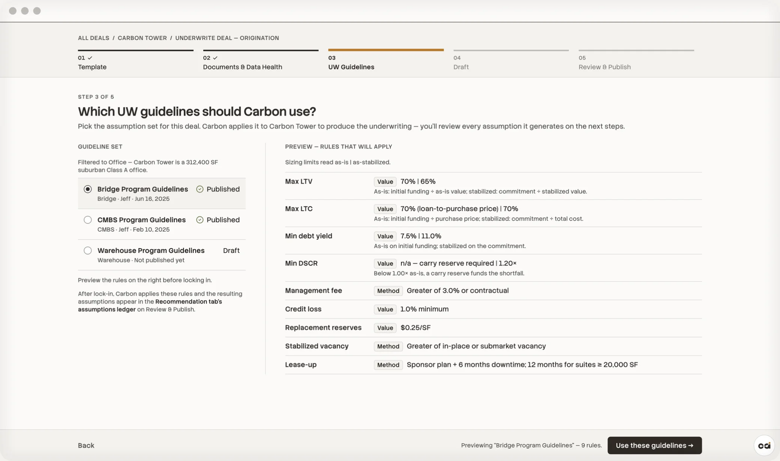Click Published check icon for Bridge Program
Viewport: 780px width, 461px height.
click(200, 189)
